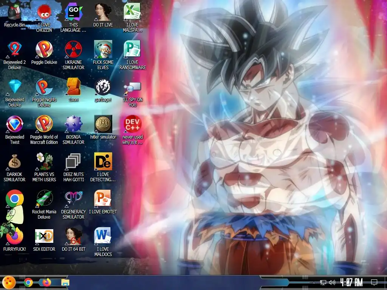Open the notification center icon
The height and width of the screenshot is (290, 387).
click(374, 282)
